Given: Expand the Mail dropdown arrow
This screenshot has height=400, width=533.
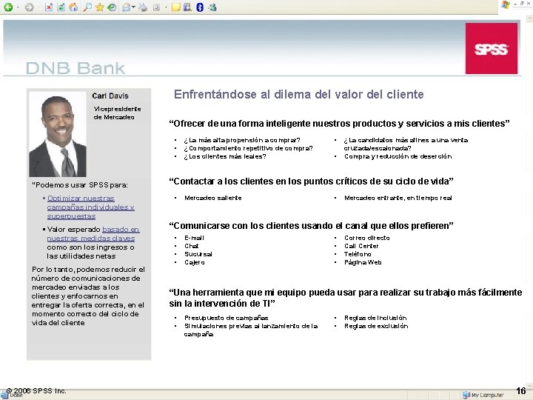Looking at the screenshot, I should (x=133, y=7).
